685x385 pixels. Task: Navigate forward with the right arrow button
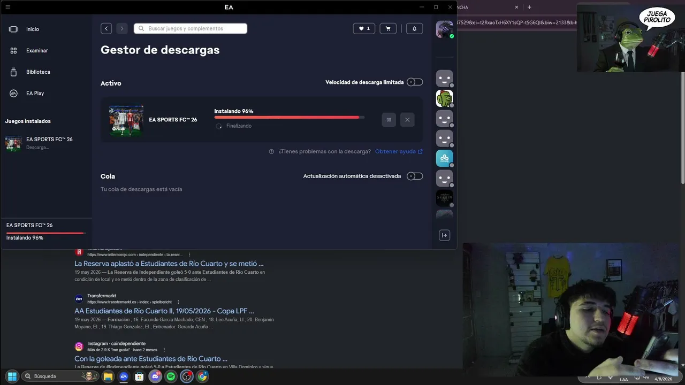122,28
